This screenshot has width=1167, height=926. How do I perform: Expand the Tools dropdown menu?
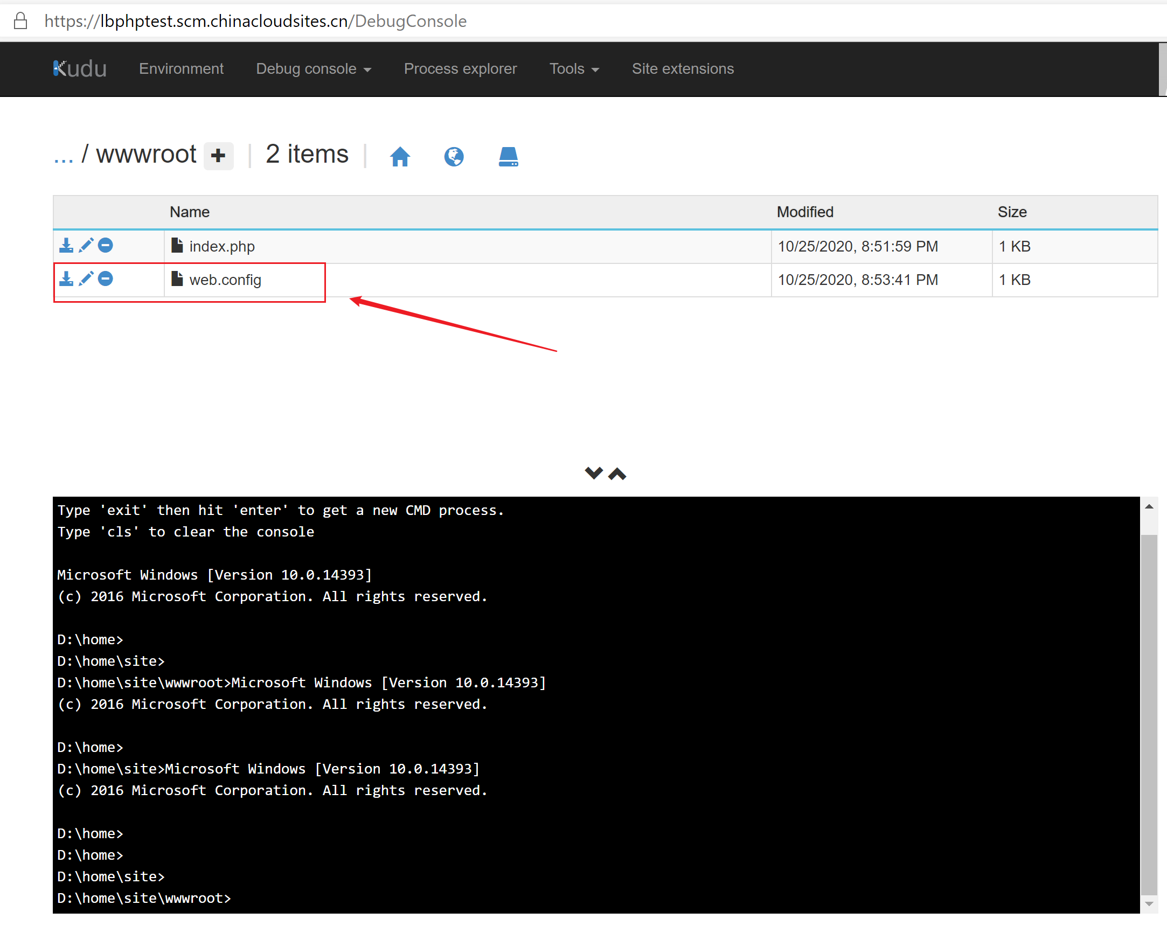coord(574,69)
